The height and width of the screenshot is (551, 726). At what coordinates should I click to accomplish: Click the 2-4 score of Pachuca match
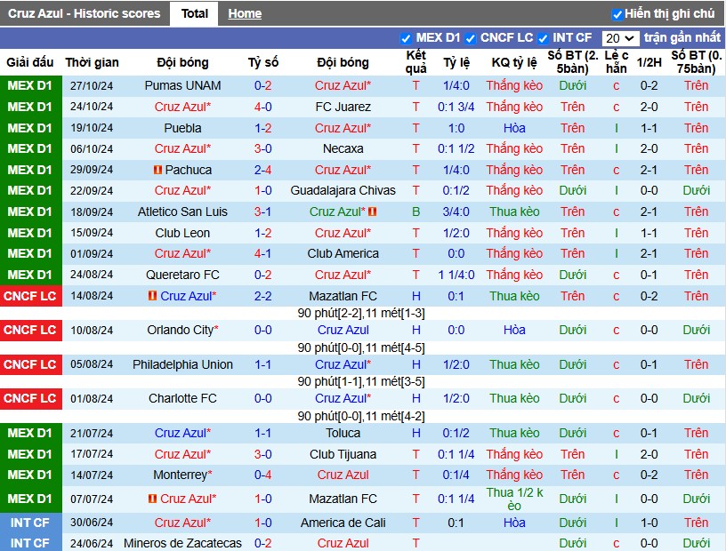point(263,170)
